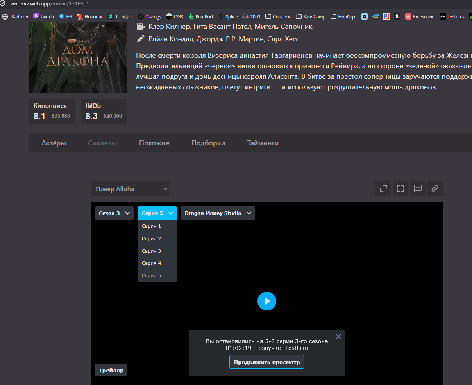Click the name Мигель Сапочник
The image size is (472, 385).
click(283, 27)
